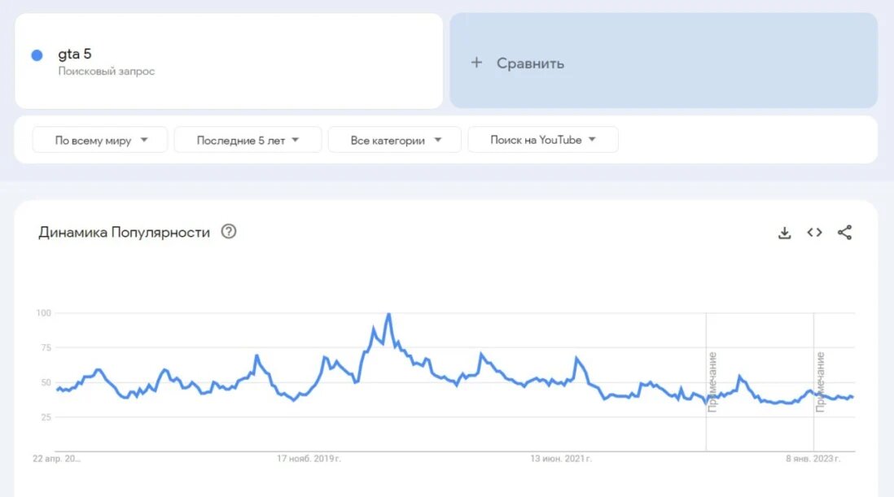Expand the Поиск на YouTube dropdown

point(543,140)
